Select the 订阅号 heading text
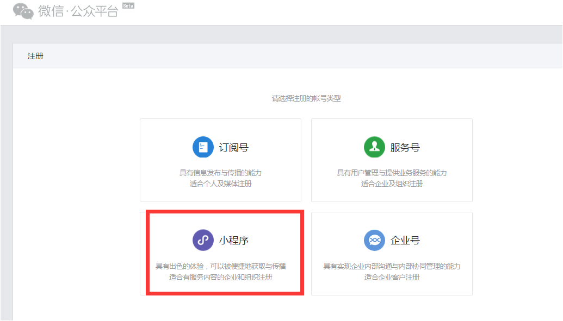Image resolution: width=563 pixels, height=321 pixels. coord(234,147)
